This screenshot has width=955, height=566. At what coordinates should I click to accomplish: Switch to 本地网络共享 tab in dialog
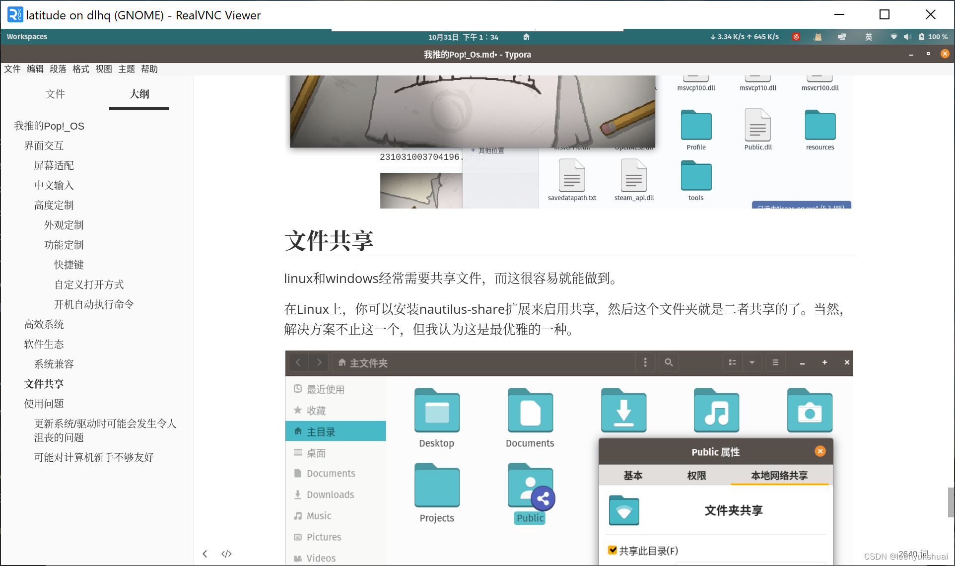[x=779, y=476]
